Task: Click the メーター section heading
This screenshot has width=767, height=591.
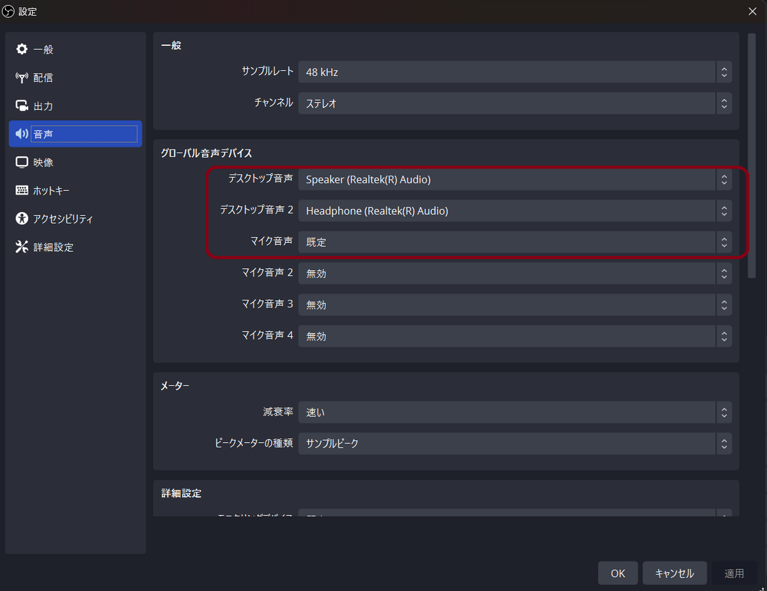Action: click(175, 385)
